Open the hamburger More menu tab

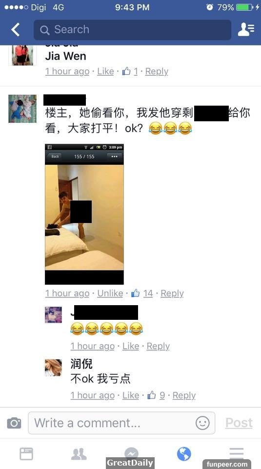tap(237, 454)
